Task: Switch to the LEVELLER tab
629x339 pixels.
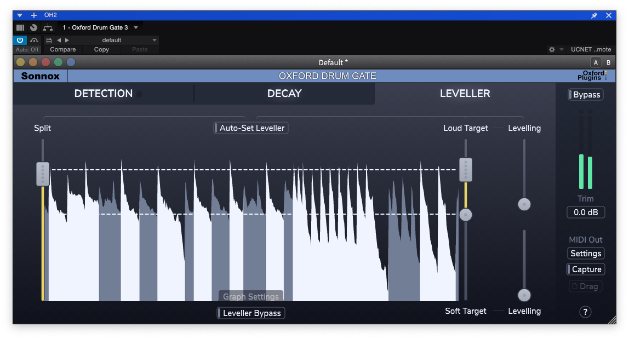Action: click(x=465, y=94)
